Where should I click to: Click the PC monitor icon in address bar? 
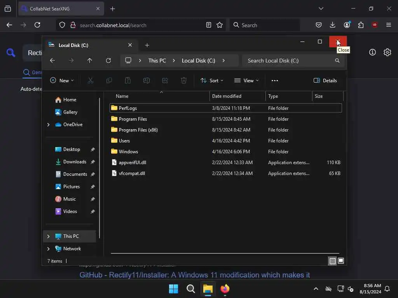pyautogui.click(x=128, y=61)
